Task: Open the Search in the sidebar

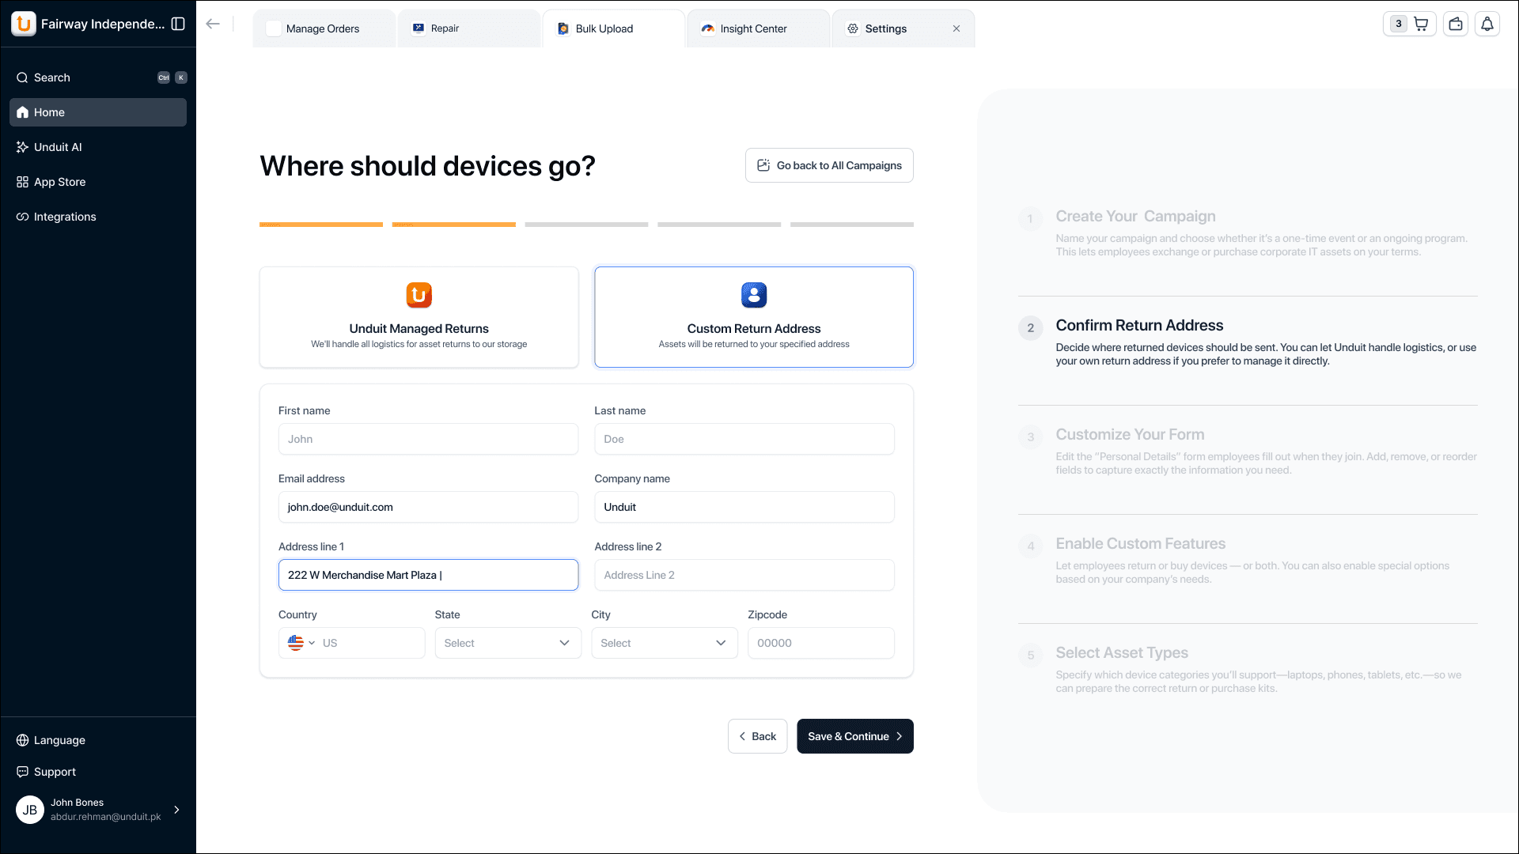Action: click(x=52, y=77)
